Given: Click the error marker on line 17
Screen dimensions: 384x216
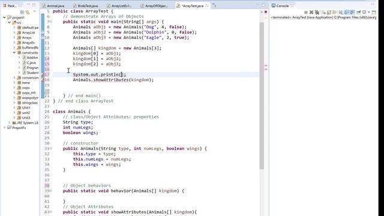Looking at the screenshot, I should coord(43,74).
